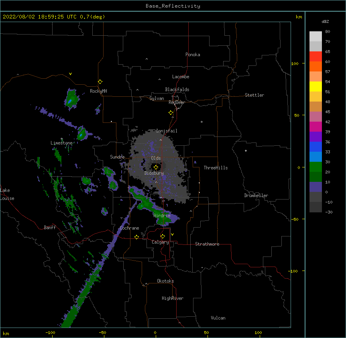Click the Lacombe city label
This screenshot has width=346, height=338.
pos(181,77)
